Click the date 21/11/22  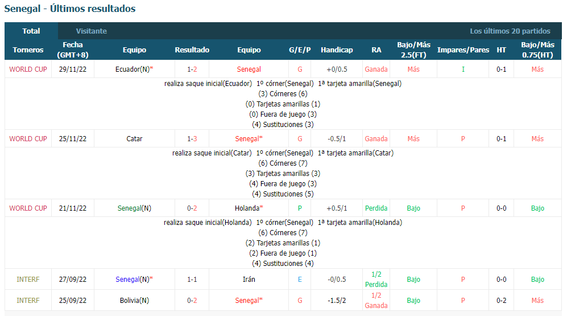pos(73,208)
